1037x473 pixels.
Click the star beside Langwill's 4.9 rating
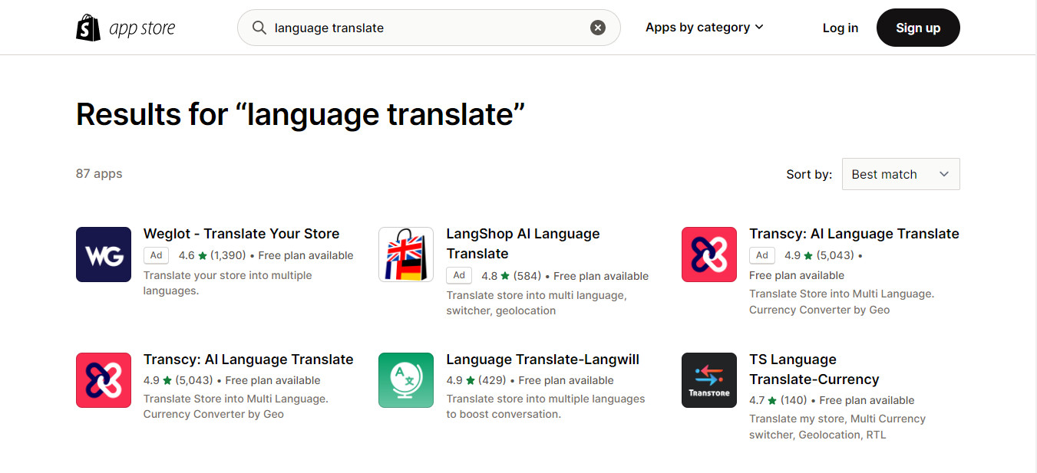point(471,380)
